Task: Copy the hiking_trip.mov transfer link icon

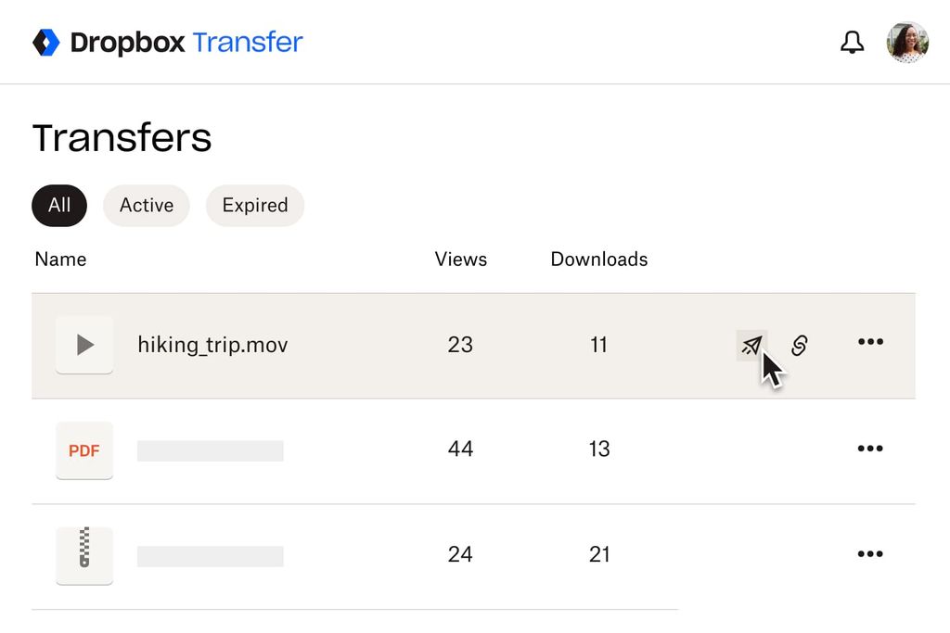Action: point(799,344)
